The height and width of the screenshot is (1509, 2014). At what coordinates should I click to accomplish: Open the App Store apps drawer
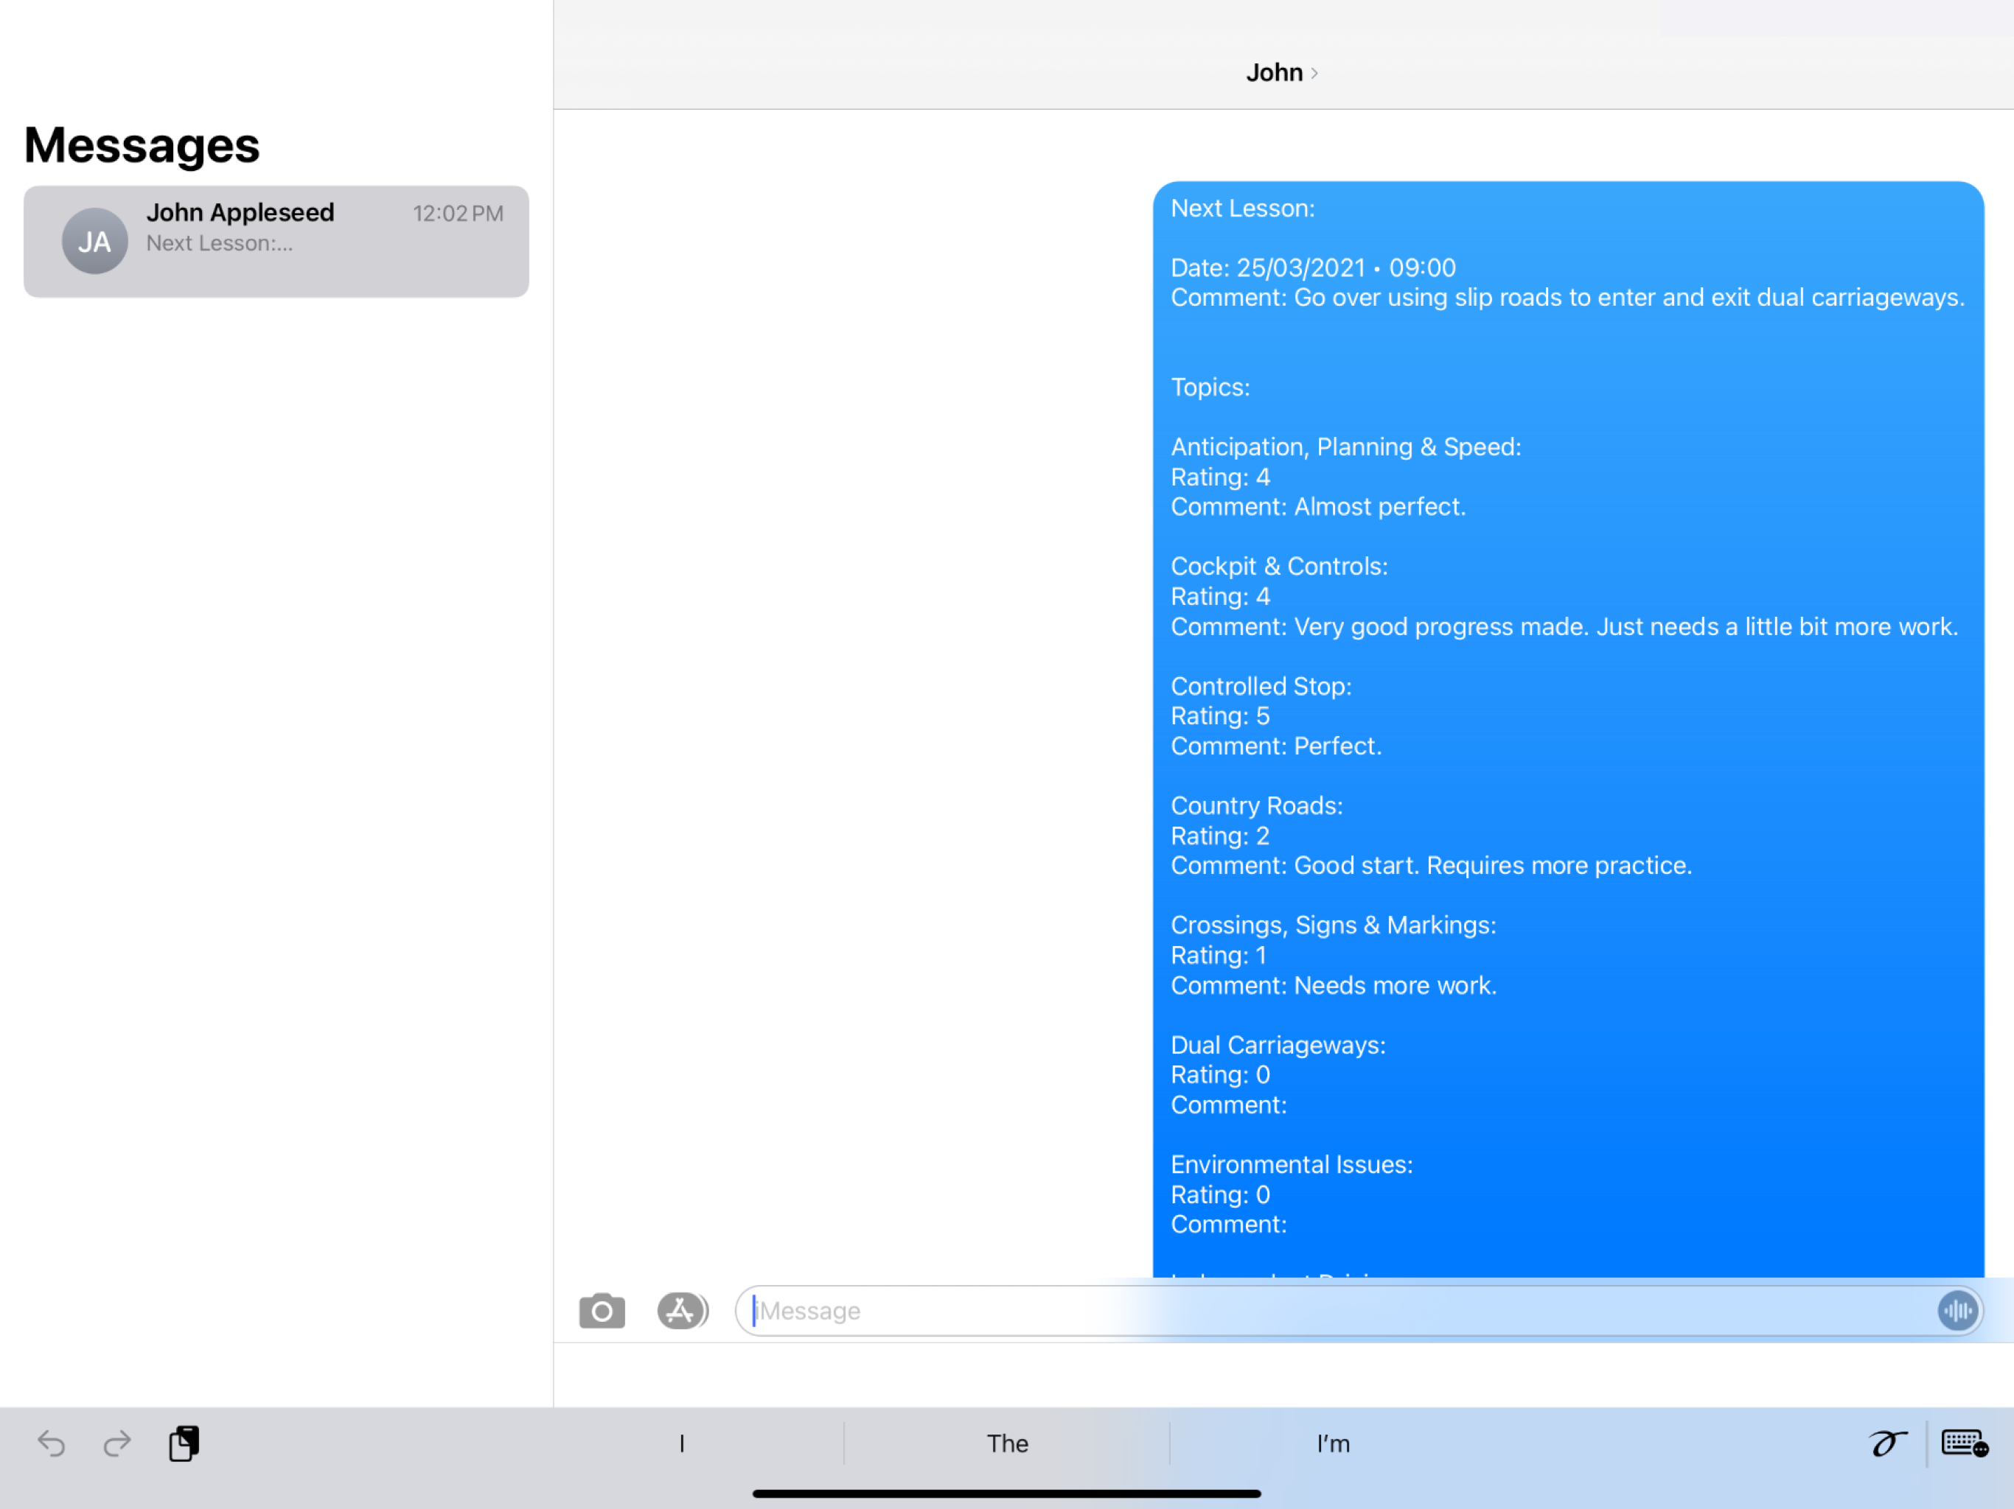(x=681, y=1312)
